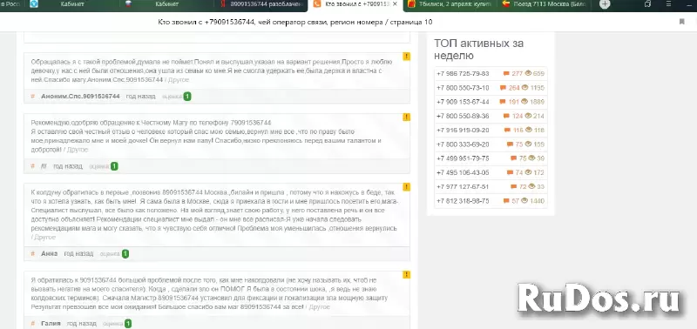Click views eye icon showing 1195
The width and height of the screenshot is (697, 329).
click(525, 87)
